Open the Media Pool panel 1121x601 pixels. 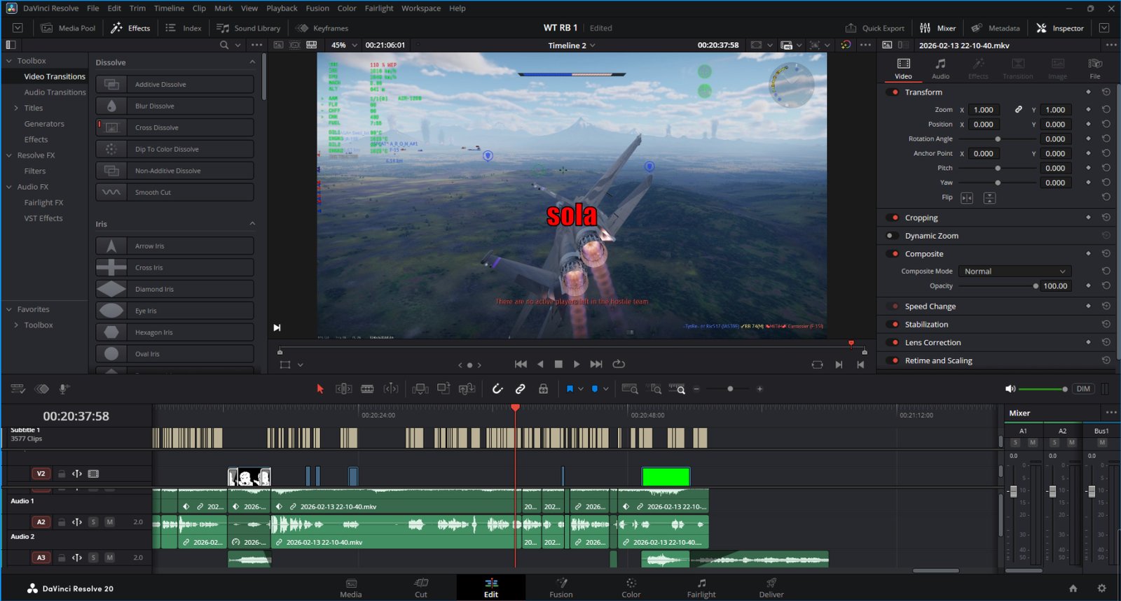(68, 28)
